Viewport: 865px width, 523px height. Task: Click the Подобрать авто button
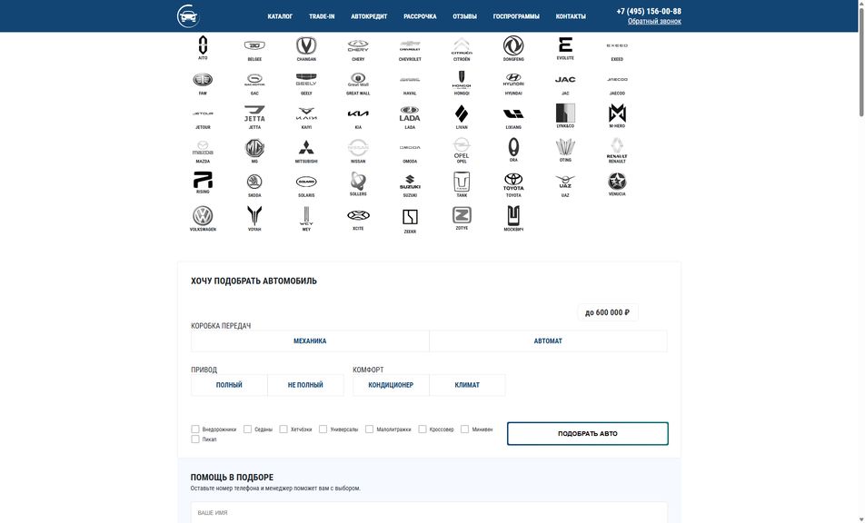588,434
